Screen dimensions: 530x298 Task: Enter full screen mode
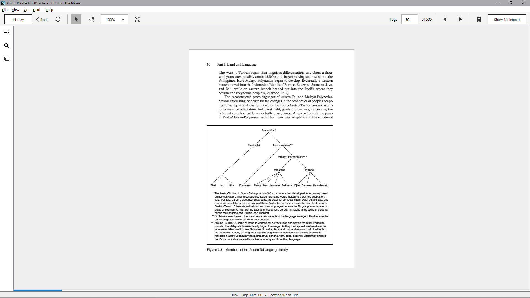click(137, 19)
